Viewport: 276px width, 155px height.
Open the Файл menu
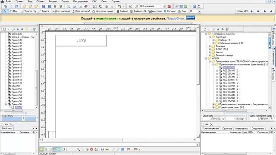point(8,1)
